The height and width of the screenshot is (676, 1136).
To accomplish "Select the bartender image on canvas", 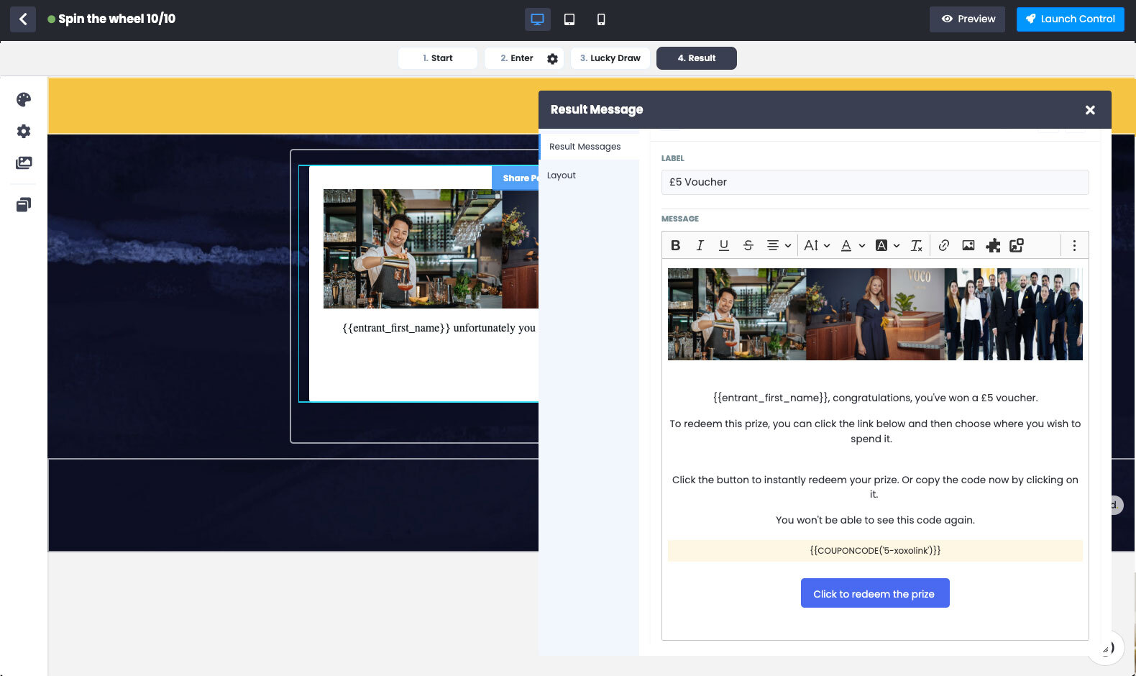I will tap(431, 249).
